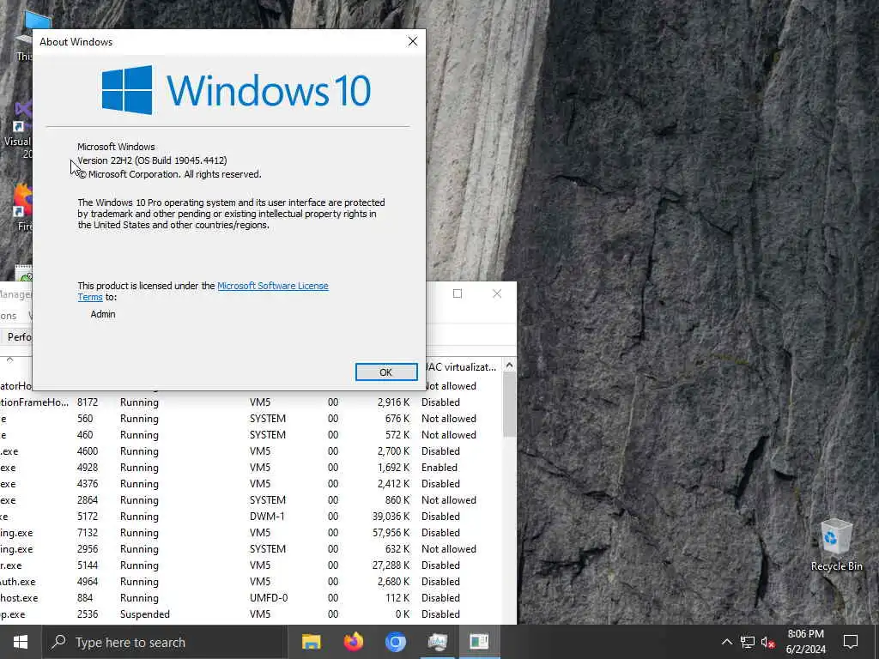This screenshot has width=879, height=659.
Task: Select the process row with PID 460
Action: (252, 435)
